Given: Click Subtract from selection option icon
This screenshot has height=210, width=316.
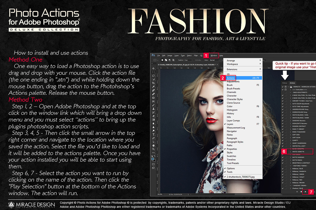Looking at the screenshot, I should (170, 60).
